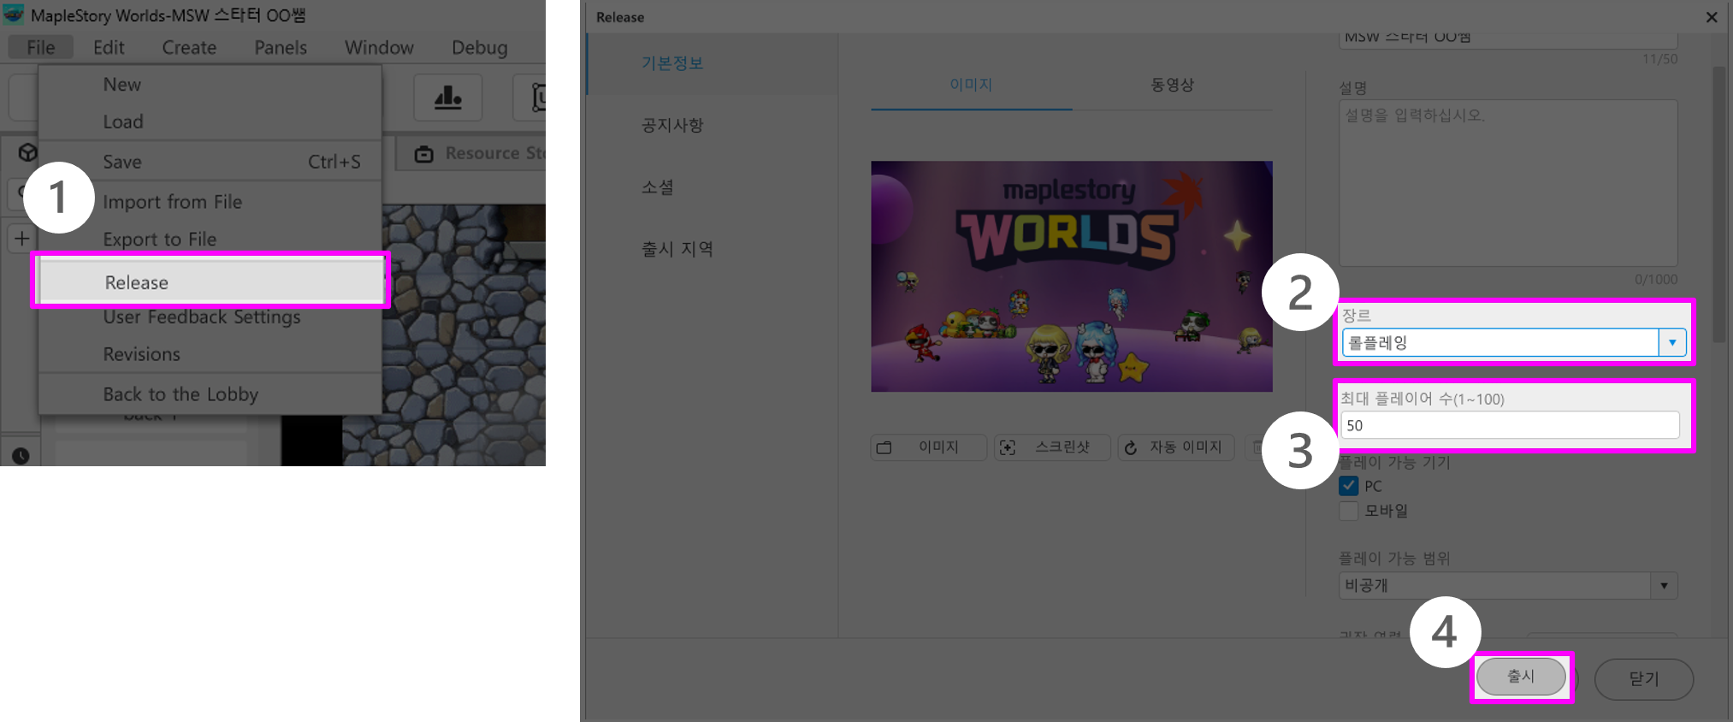Choose Load from the File menu
The image size is (1733, 722).
[210, 121]
